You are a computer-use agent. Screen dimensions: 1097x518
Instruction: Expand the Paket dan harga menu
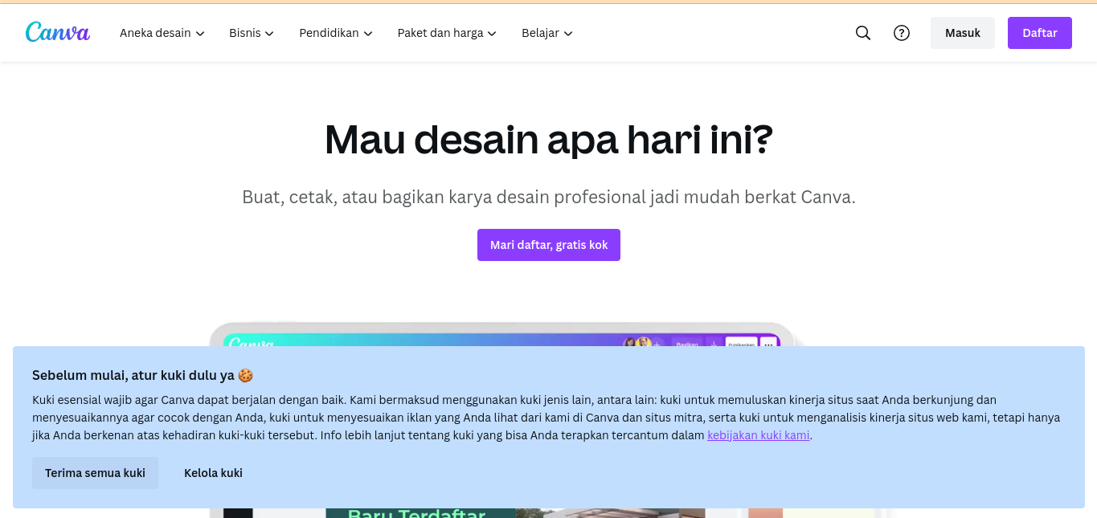447,33
